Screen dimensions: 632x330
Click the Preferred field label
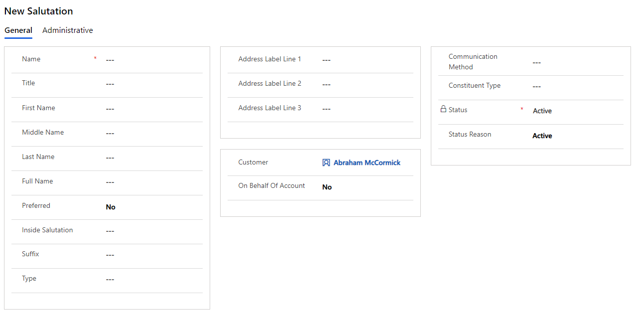click(36, 205)
